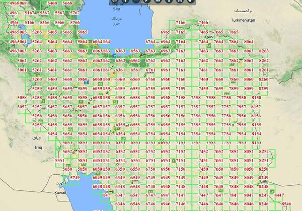Select map sheet 7554
The image size is (302, 211).
click(211, 134)
